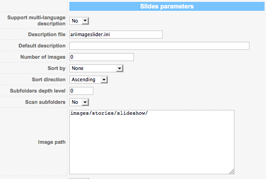The image size is (266, 179).
Task: Open the Sort direction dropdown
Action: 88,79
